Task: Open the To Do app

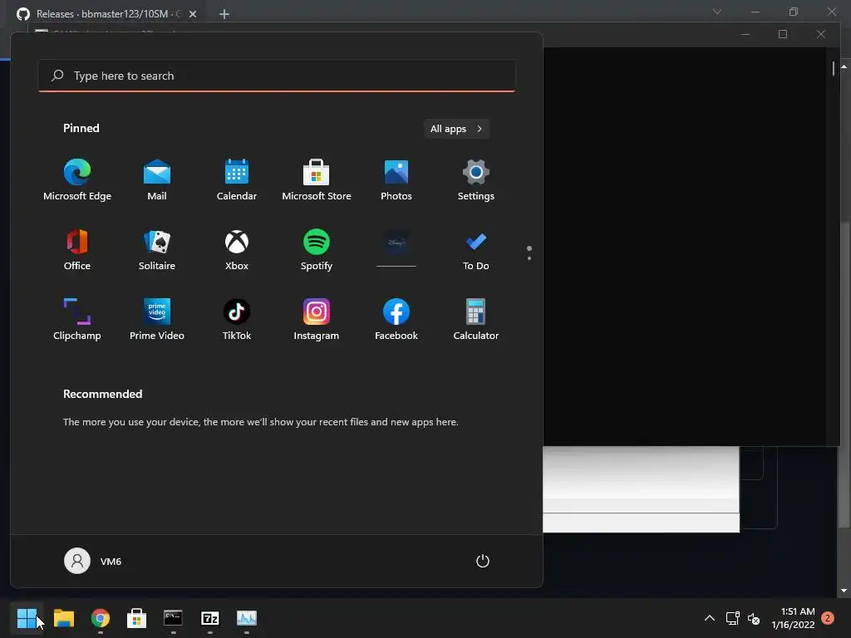Action: 476,250
